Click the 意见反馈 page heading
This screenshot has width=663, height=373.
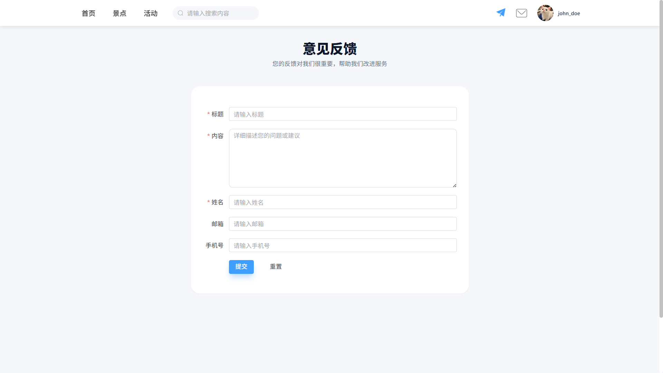point(330,49)
